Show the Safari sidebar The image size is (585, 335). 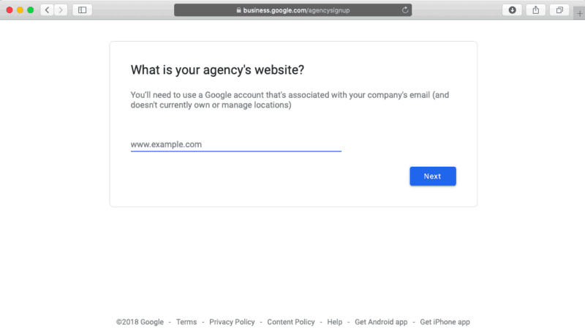(x=82, y=10)
